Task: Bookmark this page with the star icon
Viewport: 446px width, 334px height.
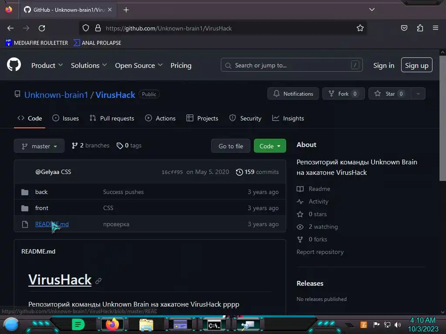Action: click(x=360, y=28)
